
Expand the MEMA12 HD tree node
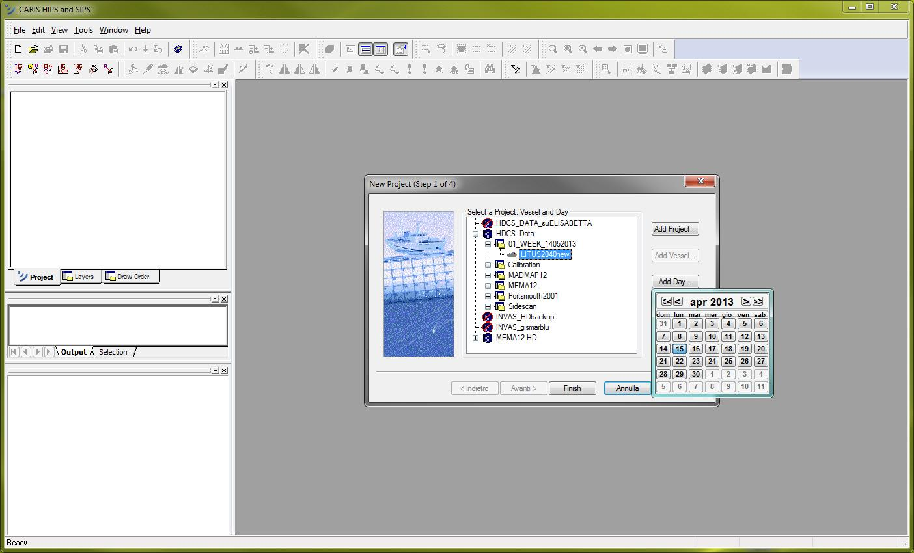pos(475,338)
